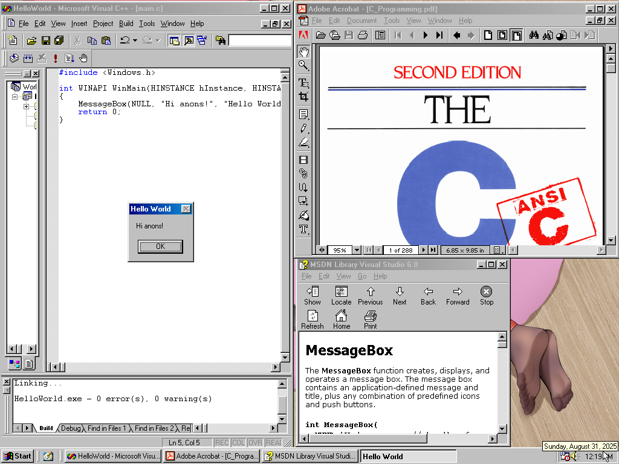The width and height of the screenshot is (619, 464).
Task: Switch to ClassView tab icon in workspace
Action: click(x=15, y=364)
